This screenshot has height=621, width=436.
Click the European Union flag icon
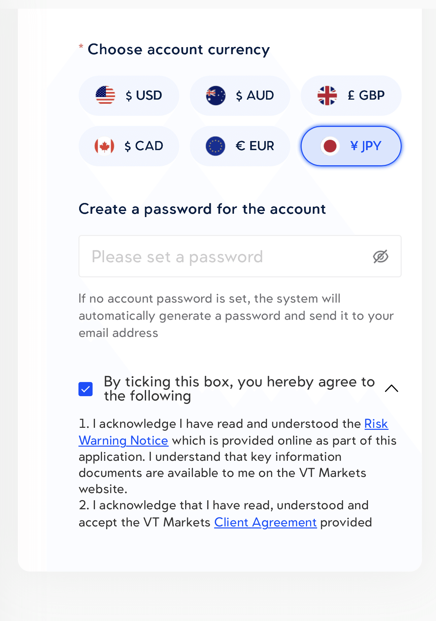point(215,146)
